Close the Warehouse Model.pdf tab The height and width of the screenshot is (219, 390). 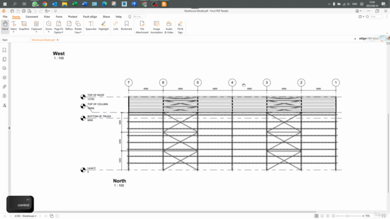tap(57, 40)
